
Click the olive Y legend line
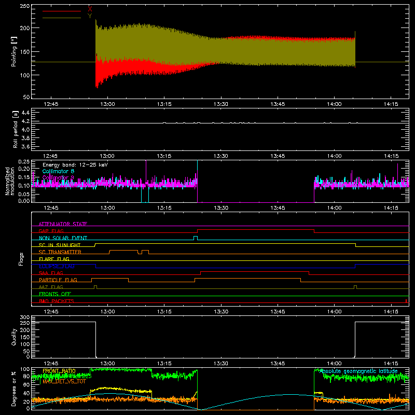[x=62, y=18]
